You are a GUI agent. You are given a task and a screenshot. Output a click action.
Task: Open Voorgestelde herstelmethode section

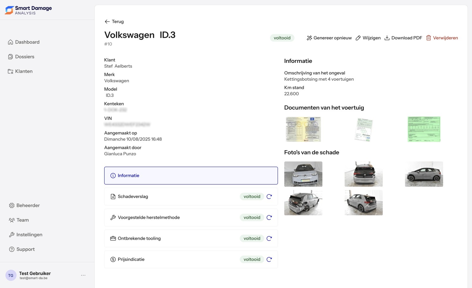click(191, 218)
